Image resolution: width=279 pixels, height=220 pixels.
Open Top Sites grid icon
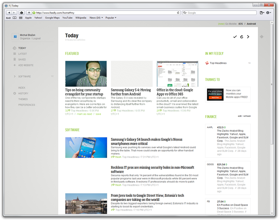click(21, 18)
